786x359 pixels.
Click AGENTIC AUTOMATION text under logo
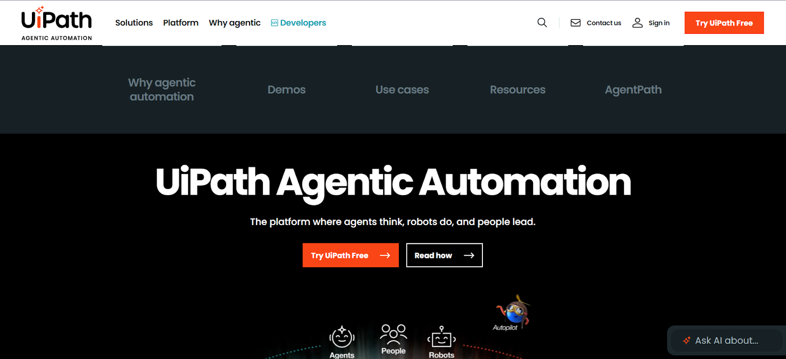coord(56,38)
